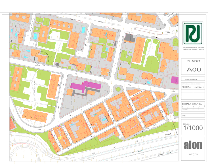Click the green circular roundabout island
This screenshot has width=208, height=164.
click(118, 90)
